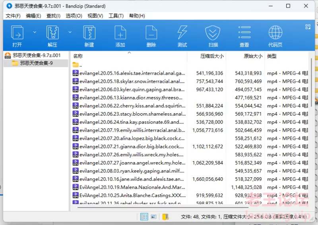The width and height of the screenshot is (318, 225).
Task: Sort by original size (原始大小) column
Action: [x=245, y=56]
